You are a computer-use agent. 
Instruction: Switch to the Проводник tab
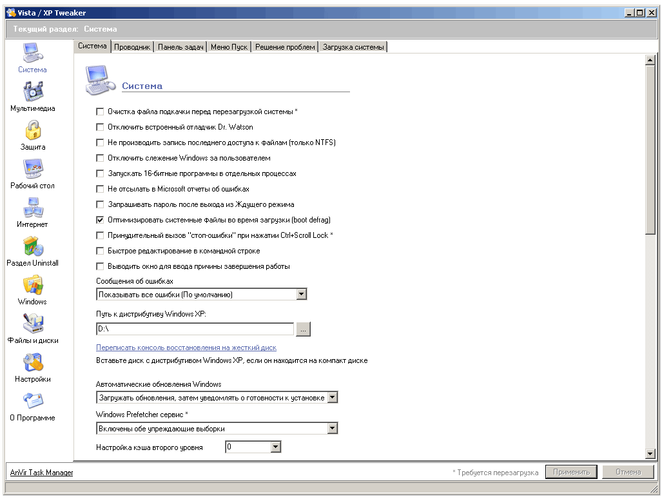[132, 47]
